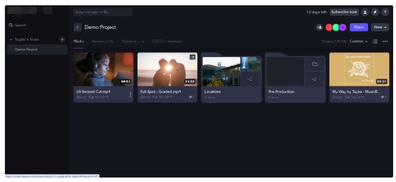
Task: Click the lightning bolt icon
Action: tap(375, 12)
